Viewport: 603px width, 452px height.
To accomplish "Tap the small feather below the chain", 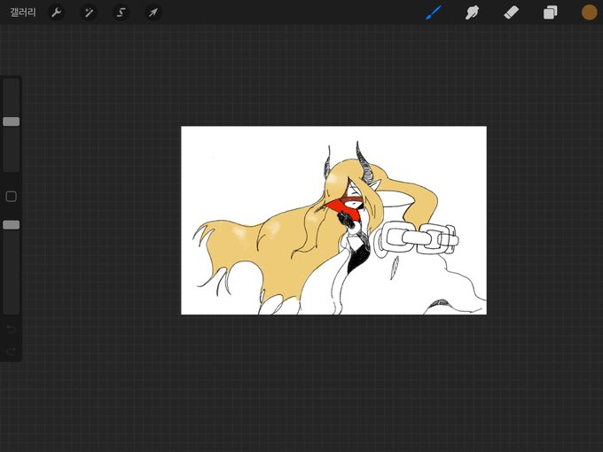I will 395,268.
